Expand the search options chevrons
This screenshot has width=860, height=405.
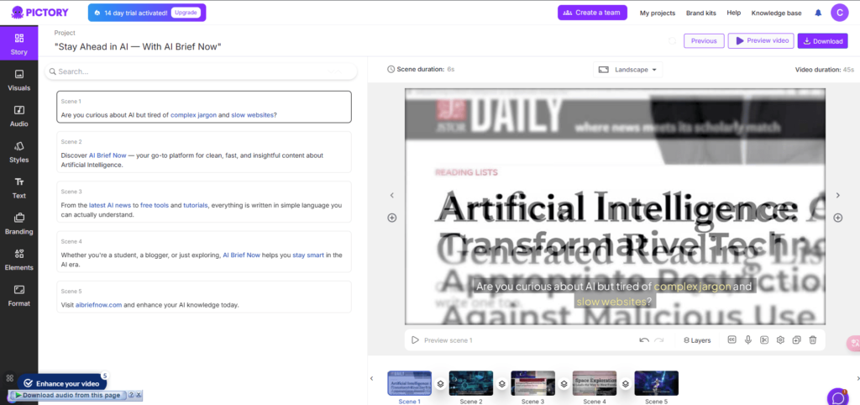pyautogui.click(x=334, y=71)
